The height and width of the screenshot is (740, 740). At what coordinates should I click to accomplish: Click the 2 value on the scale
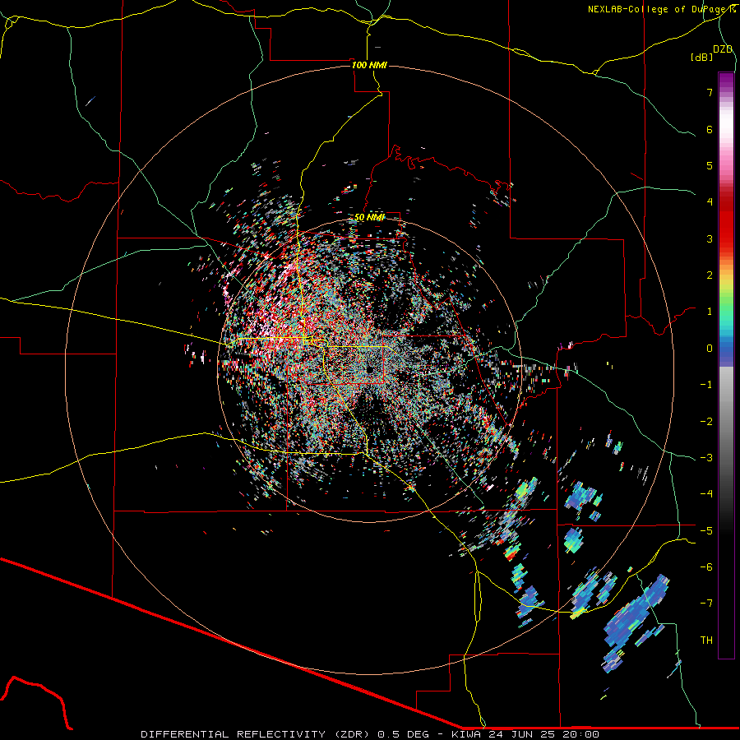[x=710, y=275]
